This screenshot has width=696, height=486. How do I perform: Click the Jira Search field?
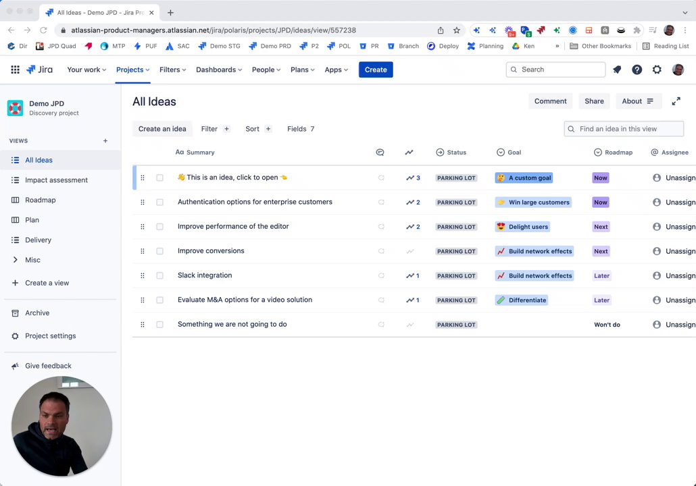tap(555, 70)
